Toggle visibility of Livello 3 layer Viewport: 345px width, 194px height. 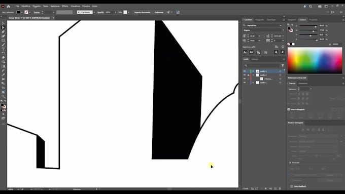coord(245,71)
